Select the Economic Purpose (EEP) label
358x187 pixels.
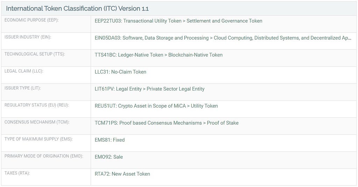(31, 20)
